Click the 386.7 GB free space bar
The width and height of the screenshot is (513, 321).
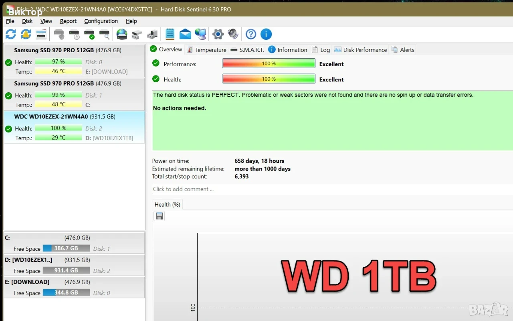[x=66, y=248]
